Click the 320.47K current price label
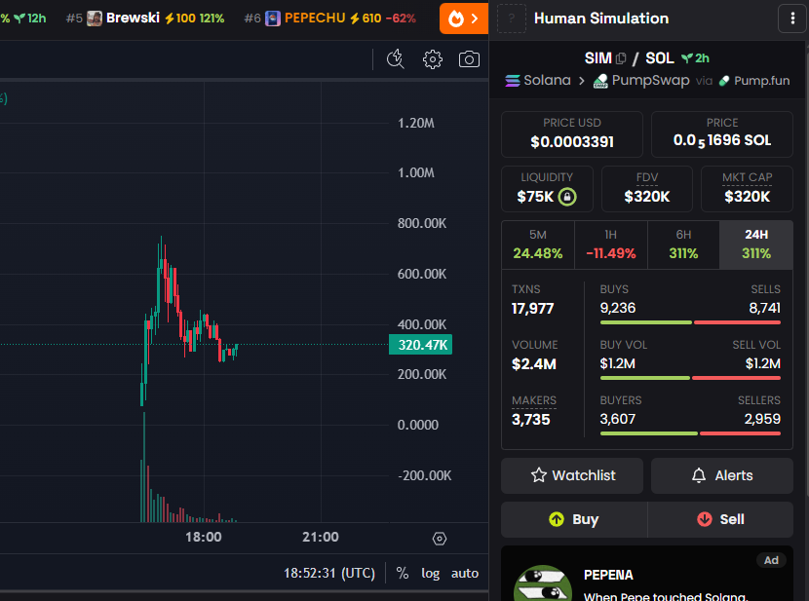Screen dimensions: 809x601 point(420,344)
